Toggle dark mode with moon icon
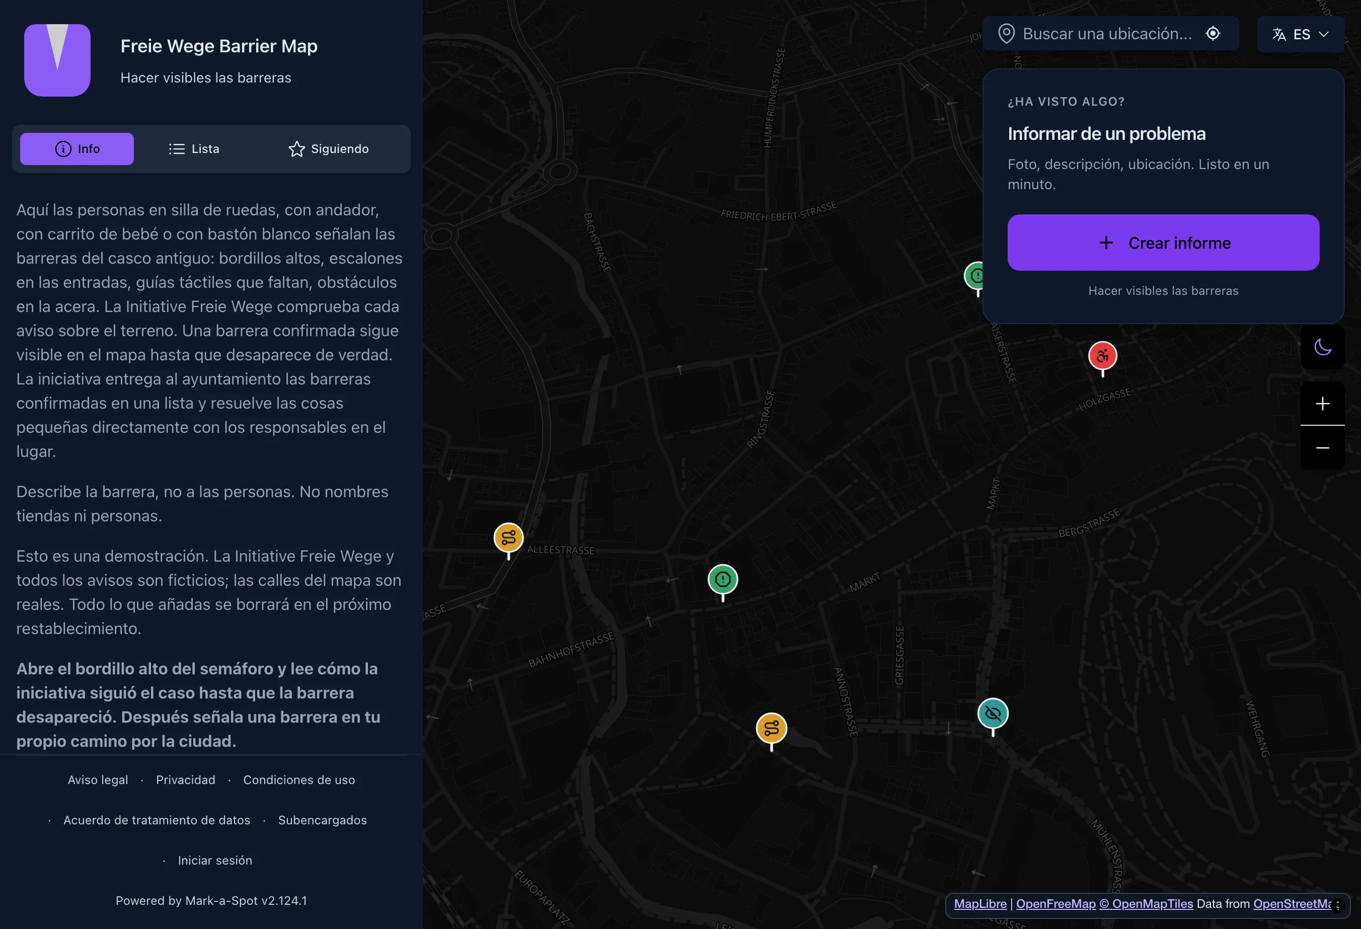Screen dimensions: 1361x929 [x=1322, y=347]
